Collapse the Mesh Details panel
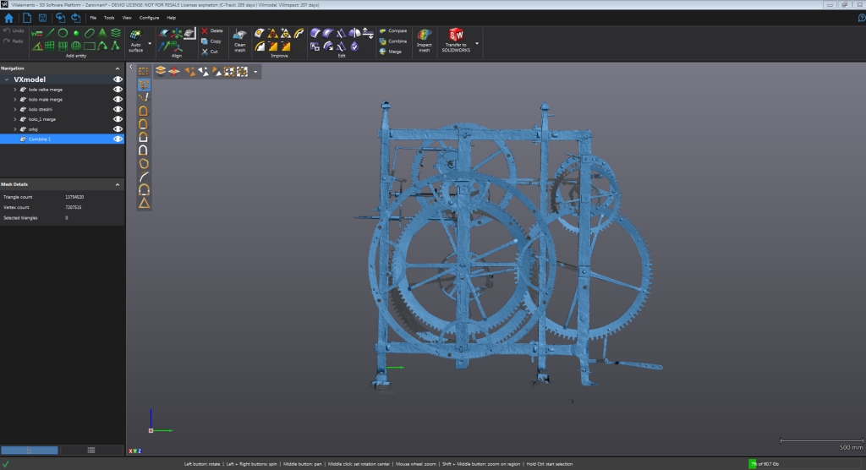This screenshot has height=470, width=866. 118,183
